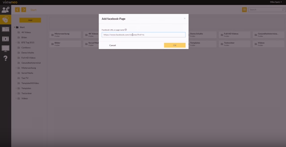
Task: Expand the Mieterwerbung tree folder
Action: point(16,68)
